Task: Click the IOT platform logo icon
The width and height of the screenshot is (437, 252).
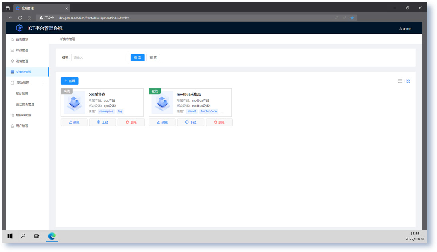Action: click(20, 28)
